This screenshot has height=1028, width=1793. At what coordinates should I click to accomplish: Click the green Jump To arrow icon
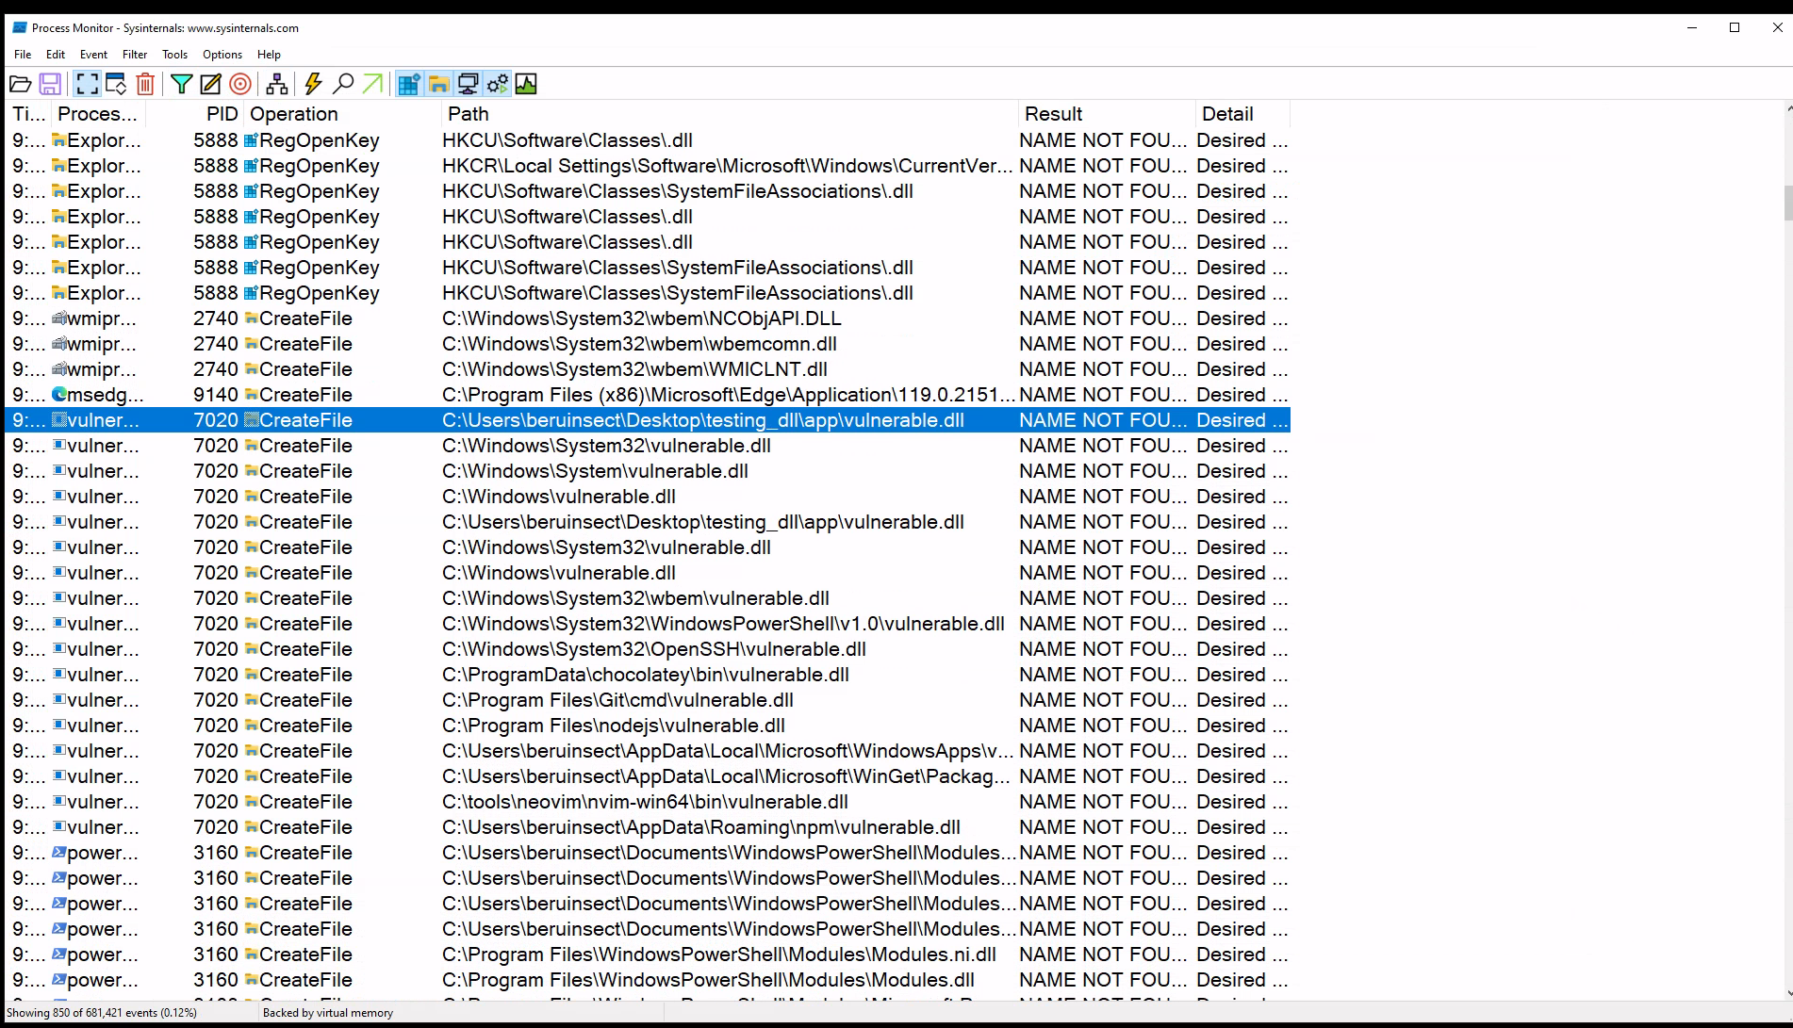(373, 85)
